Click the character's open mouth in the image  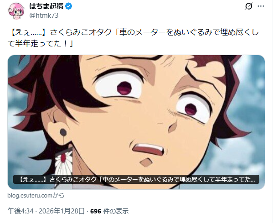coord(148,150)
